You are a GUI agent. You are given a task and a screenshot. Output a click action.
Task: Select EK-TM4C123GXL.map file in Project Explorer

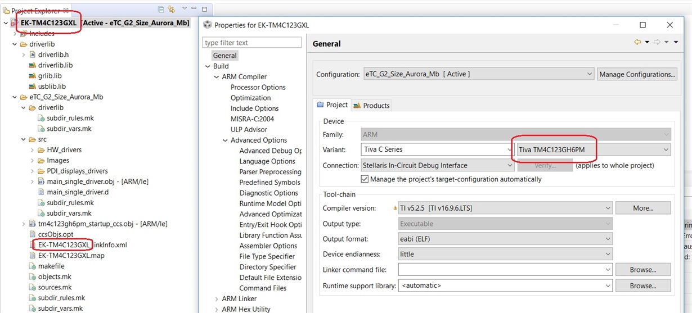click(71, 256)
